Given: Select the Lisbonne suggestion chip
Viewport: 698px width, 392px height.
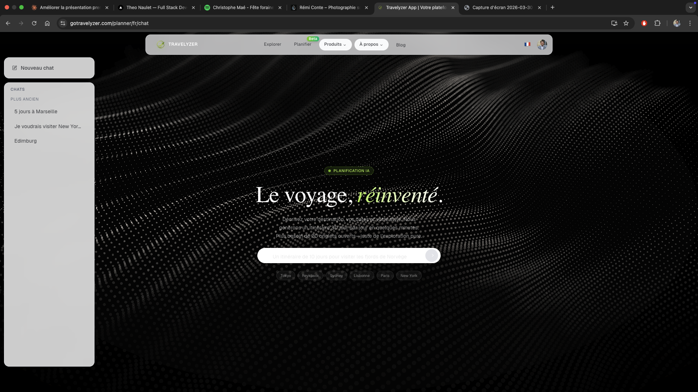Looking at the screenshot, I should click(x=361, y=275).
